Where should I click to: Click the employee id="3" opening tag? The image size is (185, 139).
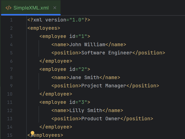[64, 102]
